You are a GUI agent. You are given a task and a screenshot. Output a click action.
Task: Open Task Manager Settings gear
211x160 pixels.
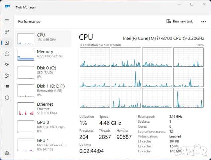click(x=7, y=153)
